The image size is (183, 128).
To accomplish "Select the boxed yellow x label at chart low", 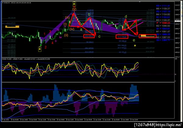I will pyautogui.click(x=40, y=49).
